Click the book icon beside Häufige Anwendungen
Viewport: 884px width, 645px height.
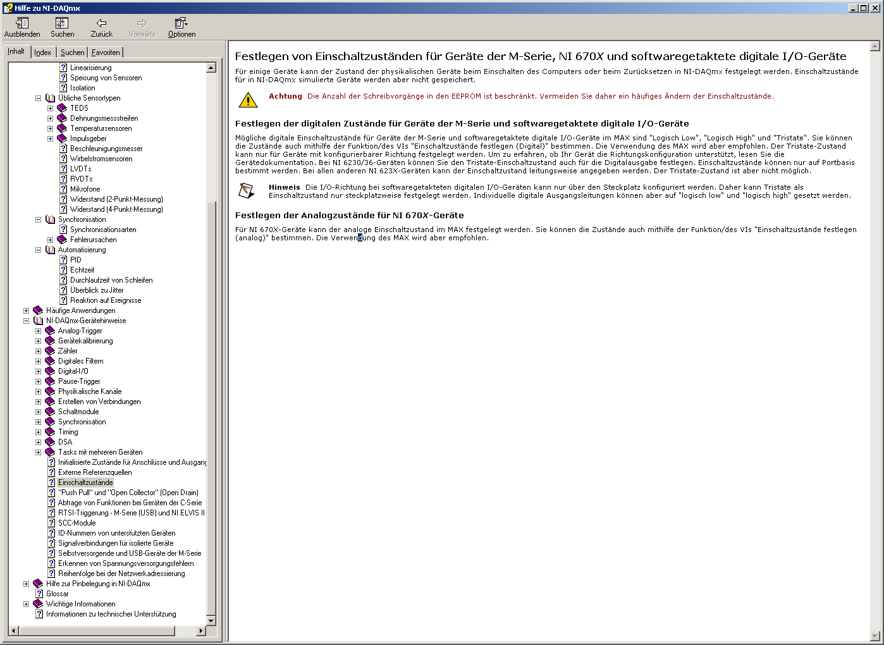(x=38, y=310)
